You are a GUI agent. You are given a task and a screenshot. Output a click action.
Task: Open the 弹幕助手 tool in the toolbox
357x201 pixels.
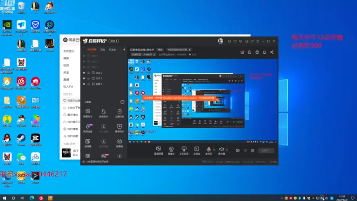pyautogui.click(x=87, y=113)
